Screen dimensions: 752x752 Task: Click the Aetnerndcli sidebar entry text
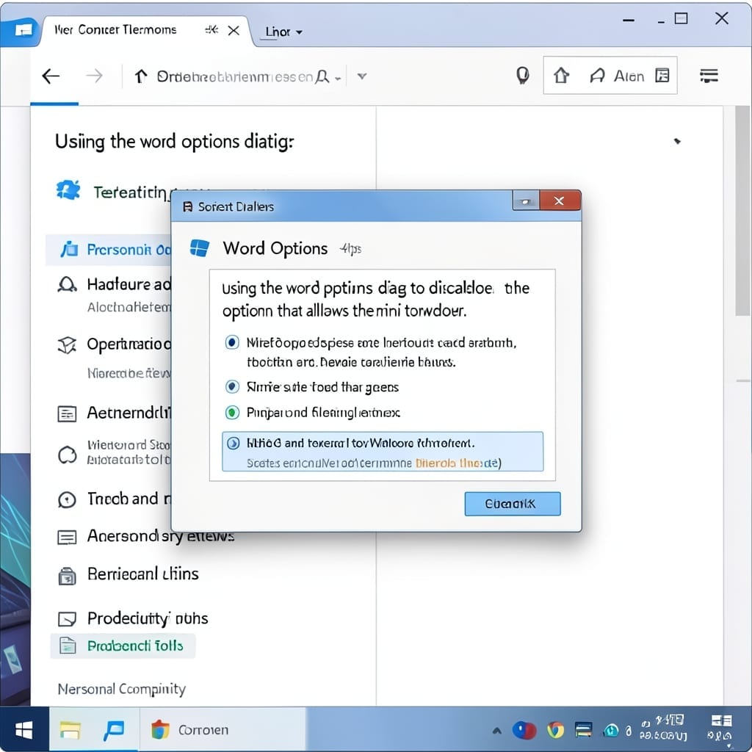coord(129,413)
